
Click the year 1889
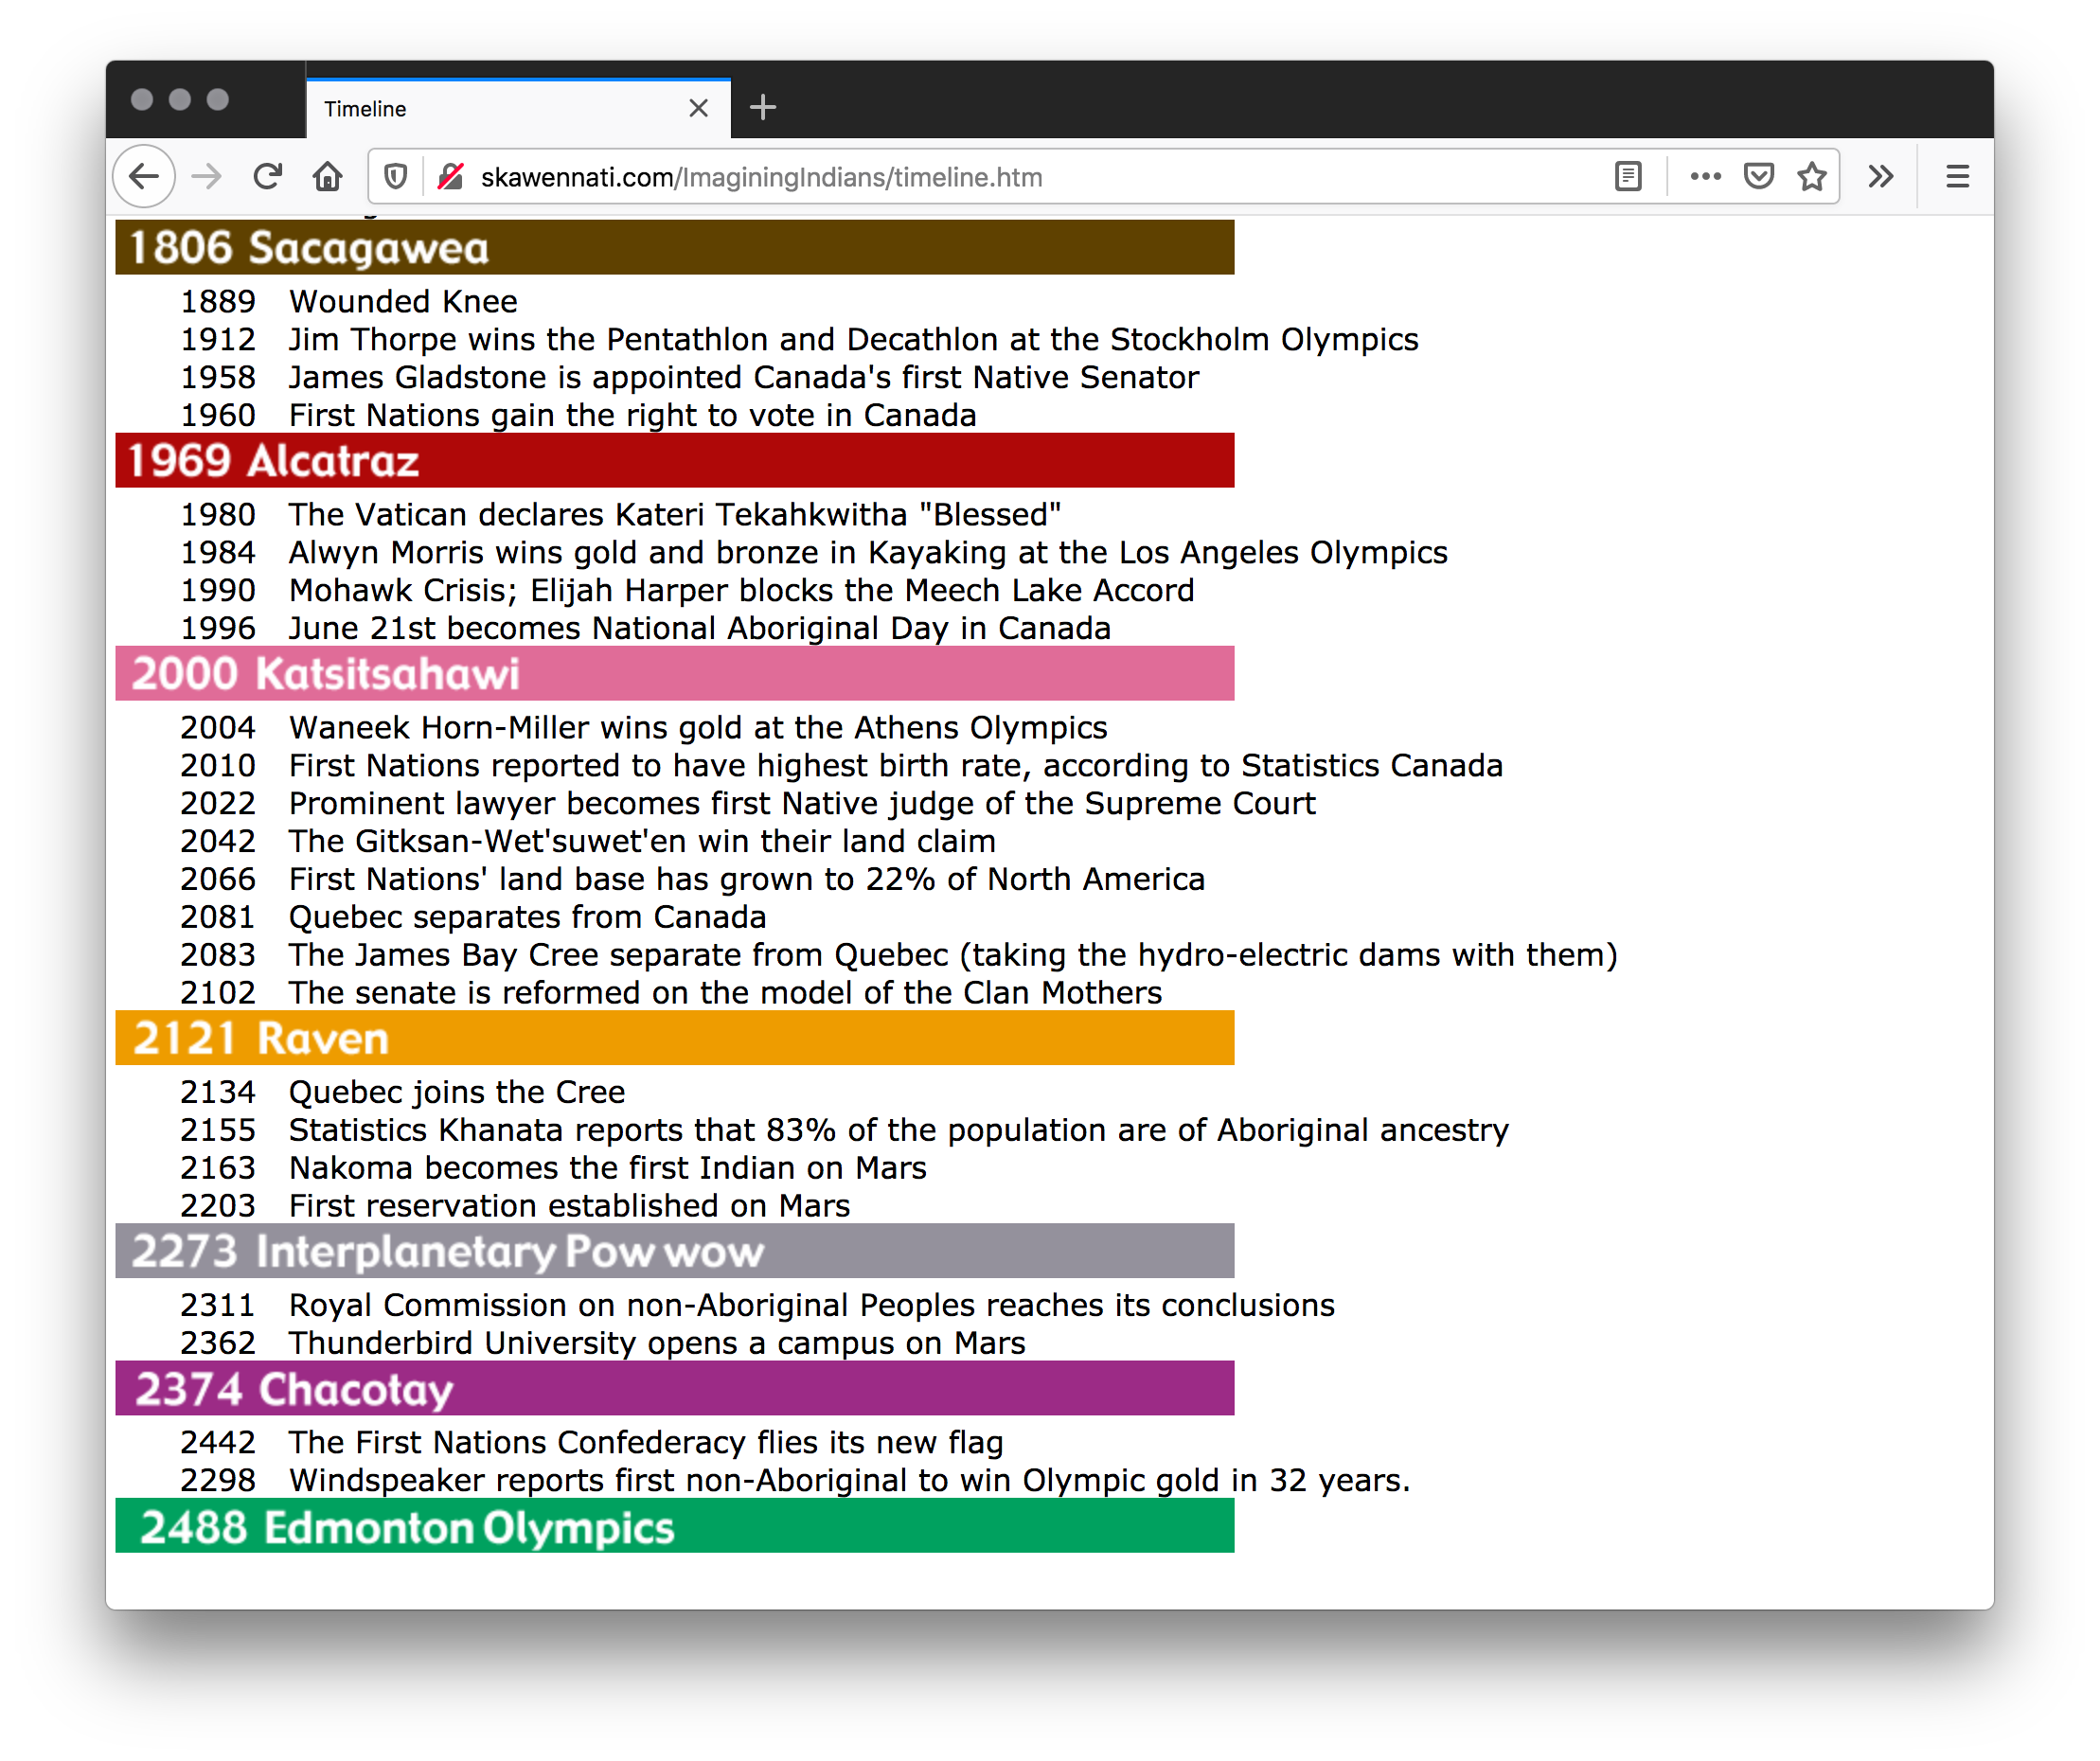(218, 301)
